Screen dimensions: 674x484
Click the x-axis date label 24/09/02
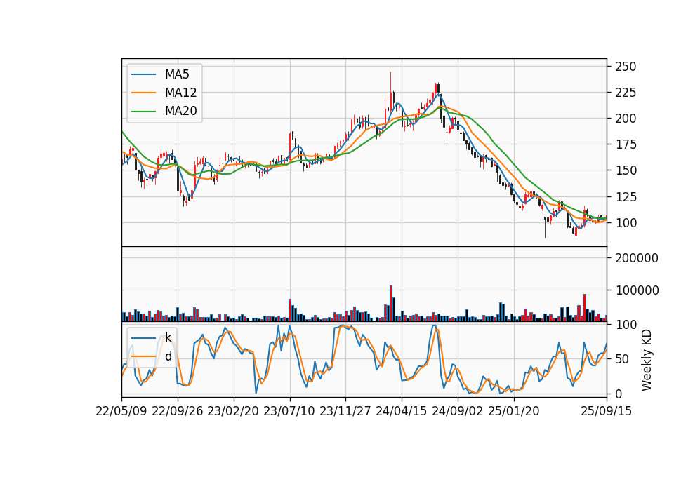click(457, 411)
